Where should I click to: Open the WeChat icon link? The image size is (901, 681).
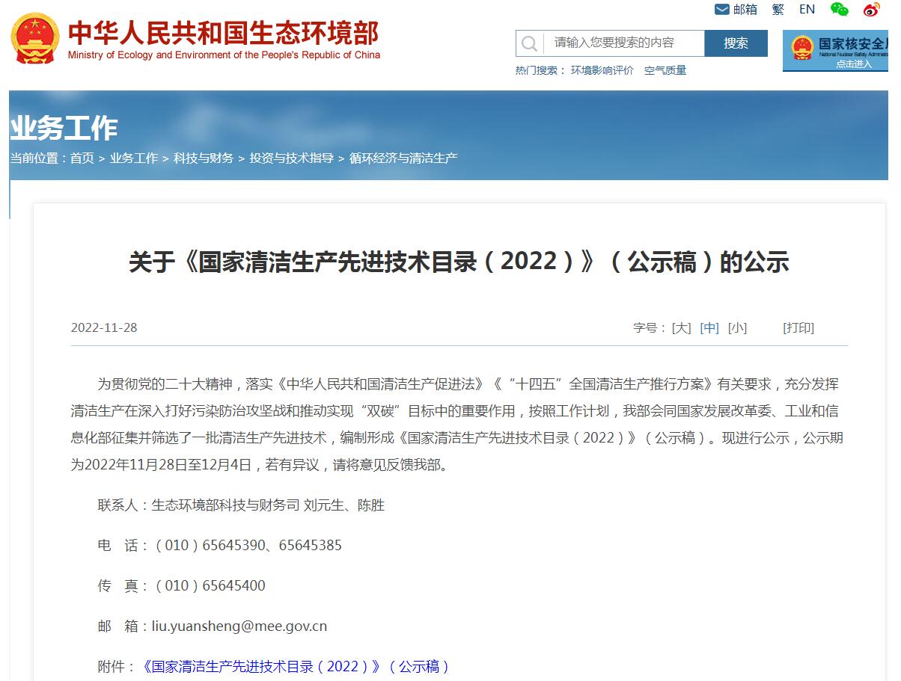pos(840,10)
